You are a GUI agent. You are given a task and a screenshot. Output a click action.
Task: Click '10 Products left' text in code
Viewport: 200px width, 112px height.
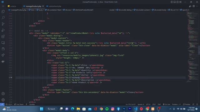[x=82, y=72]
